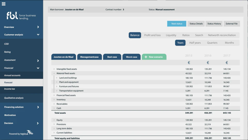Expand the Intangible fixed assets row

(54, 69)
